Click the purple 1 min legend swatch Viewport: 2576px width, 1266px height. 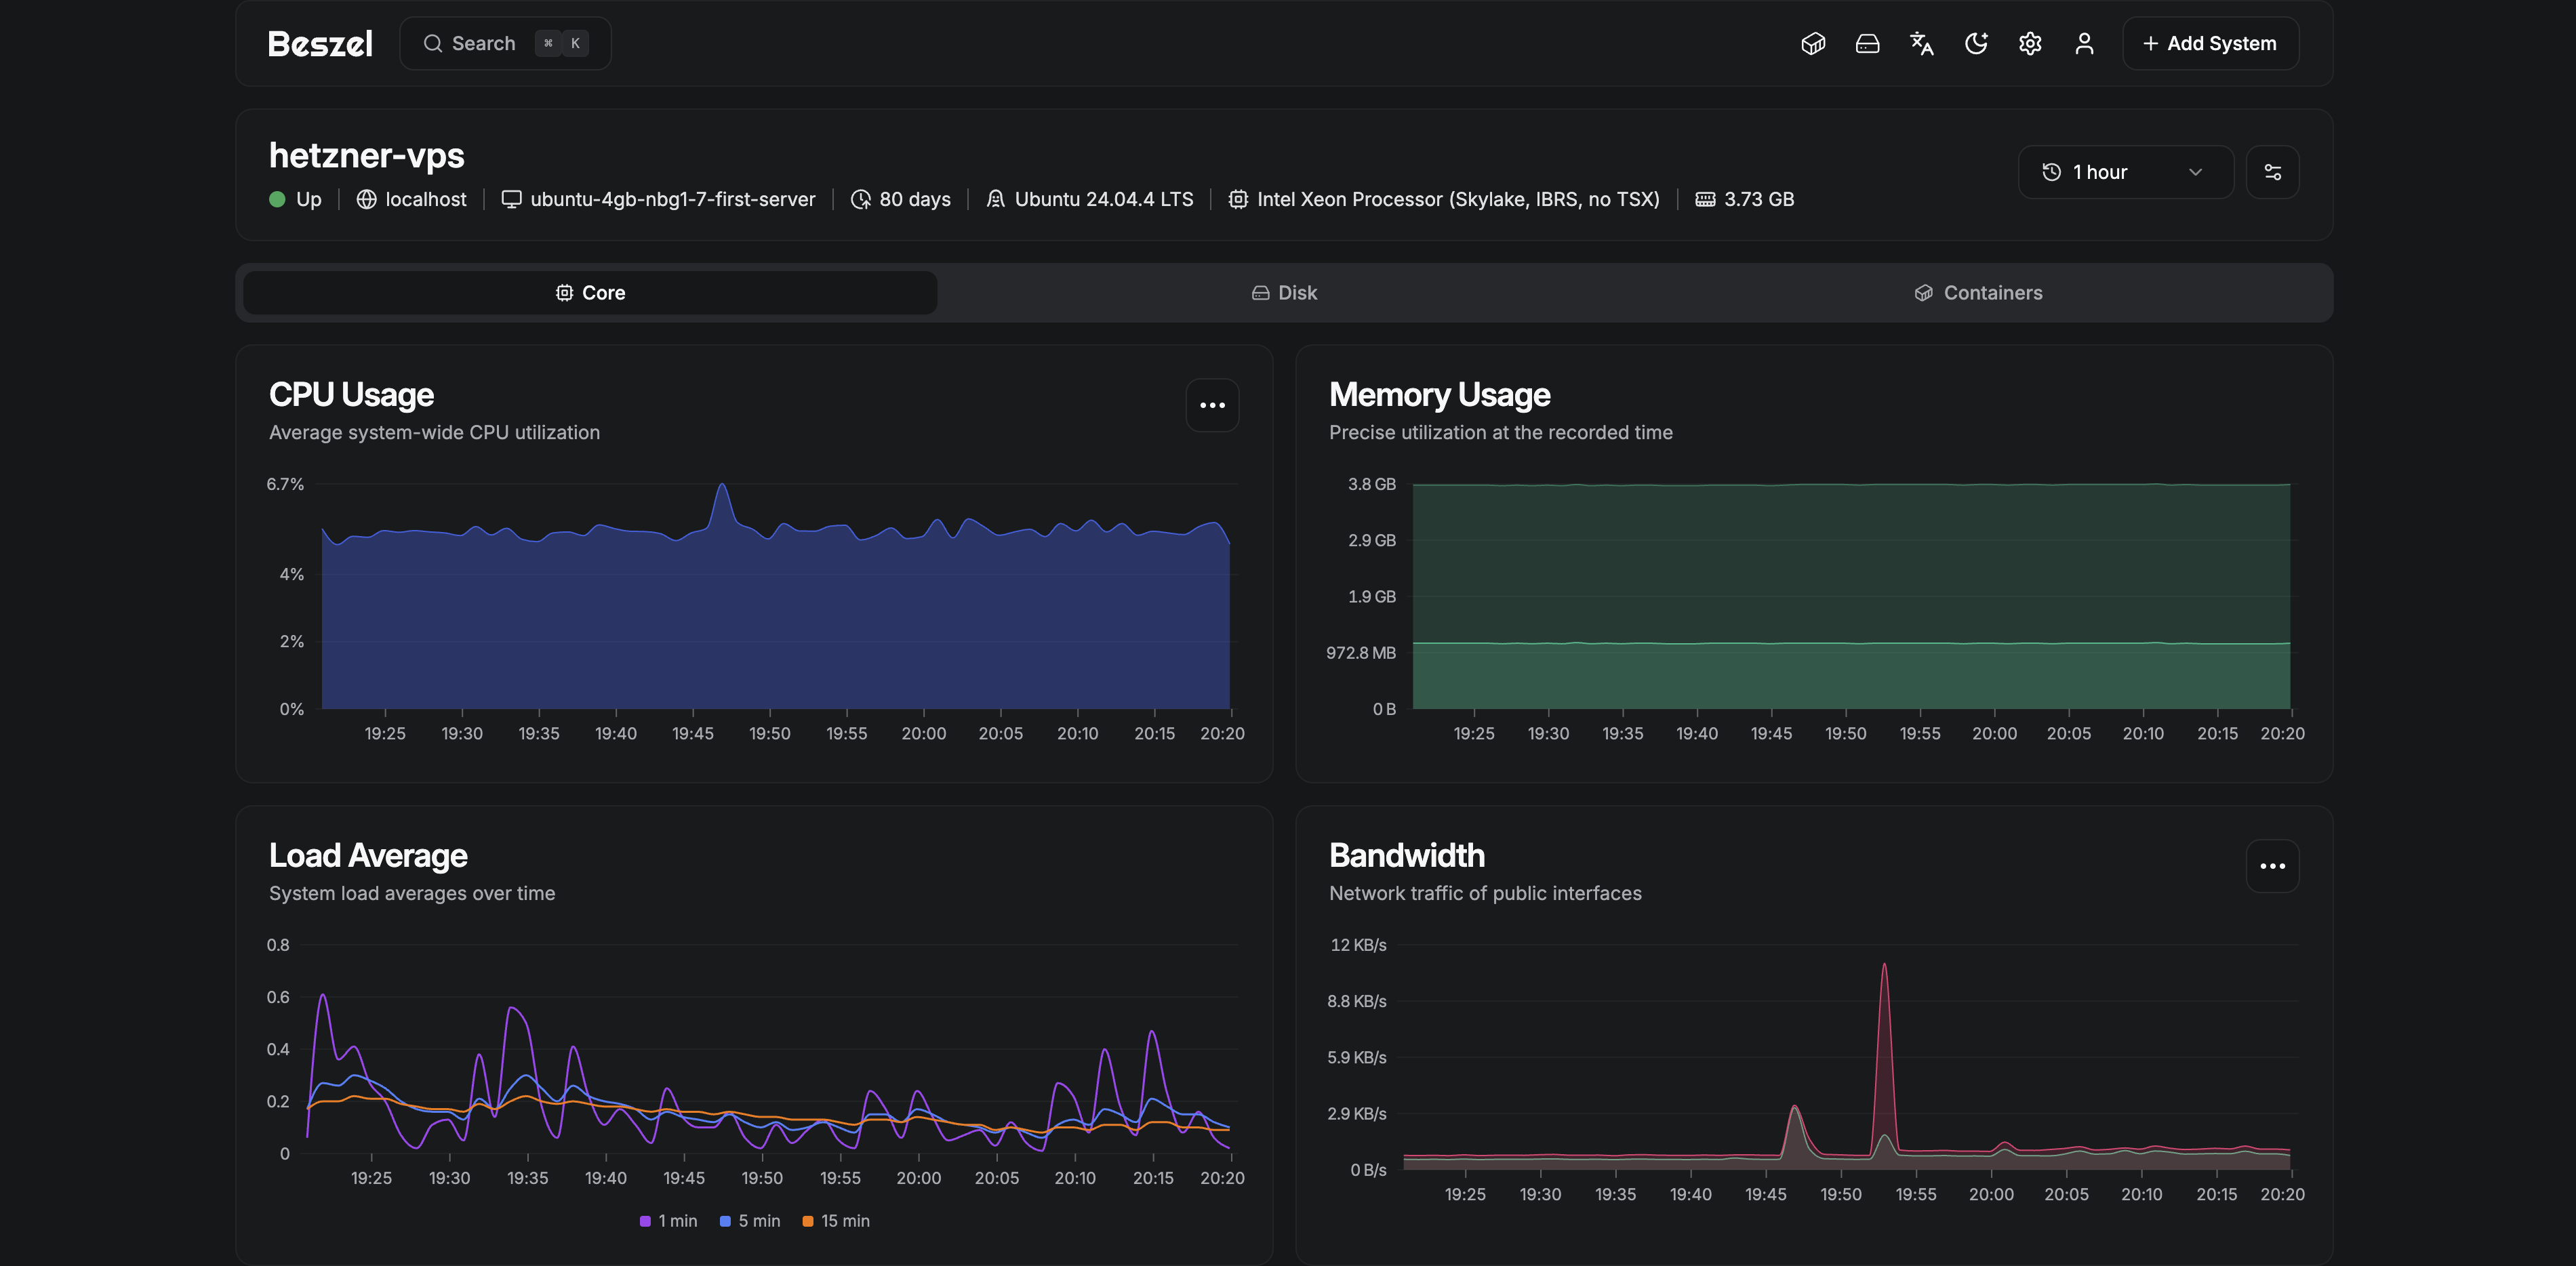(645, 1221)
